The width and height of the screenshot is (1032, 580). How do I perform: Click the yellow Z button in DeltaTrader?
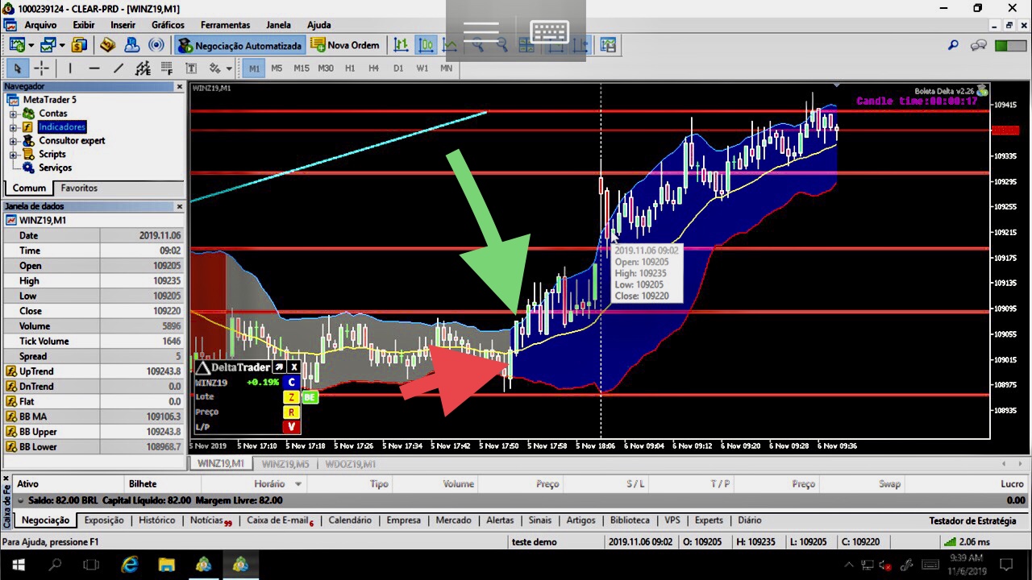[x=291, y=397]
